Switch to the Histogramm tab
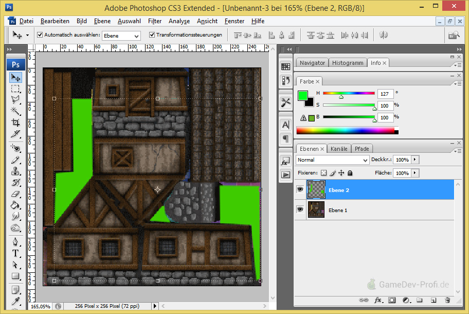469x314 pixels. (348, 63)
